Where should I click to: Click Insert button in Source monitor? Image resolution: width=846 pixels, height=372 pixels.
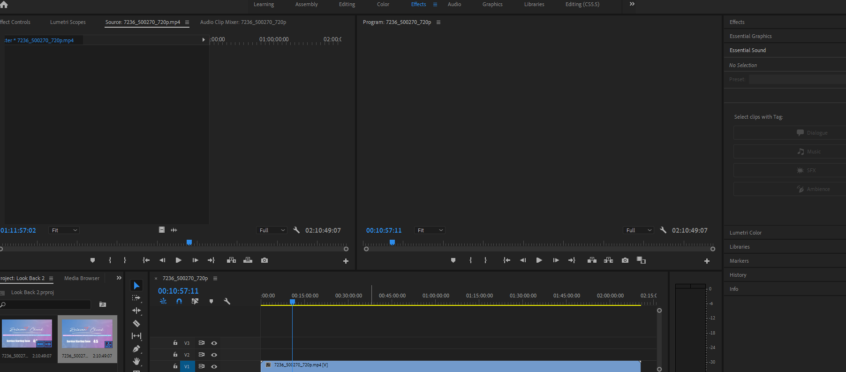click(x=231, y=260)
